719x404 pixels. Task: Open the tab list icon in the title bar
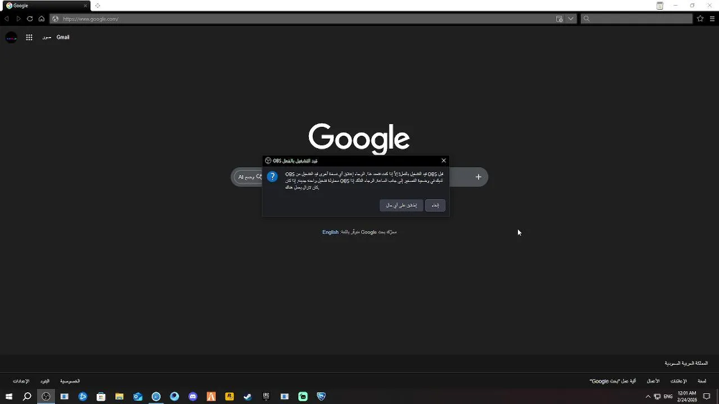click(x=660, y=6)
